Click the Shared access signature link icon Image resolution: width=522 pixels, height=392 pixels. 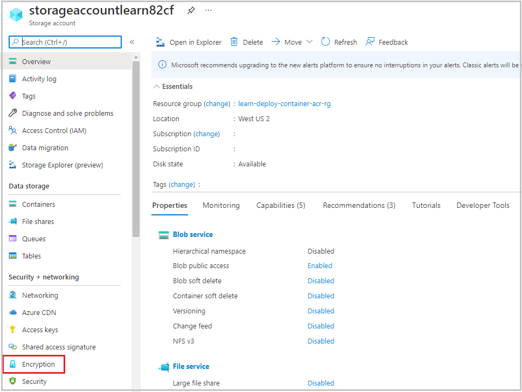click(12, 347)
